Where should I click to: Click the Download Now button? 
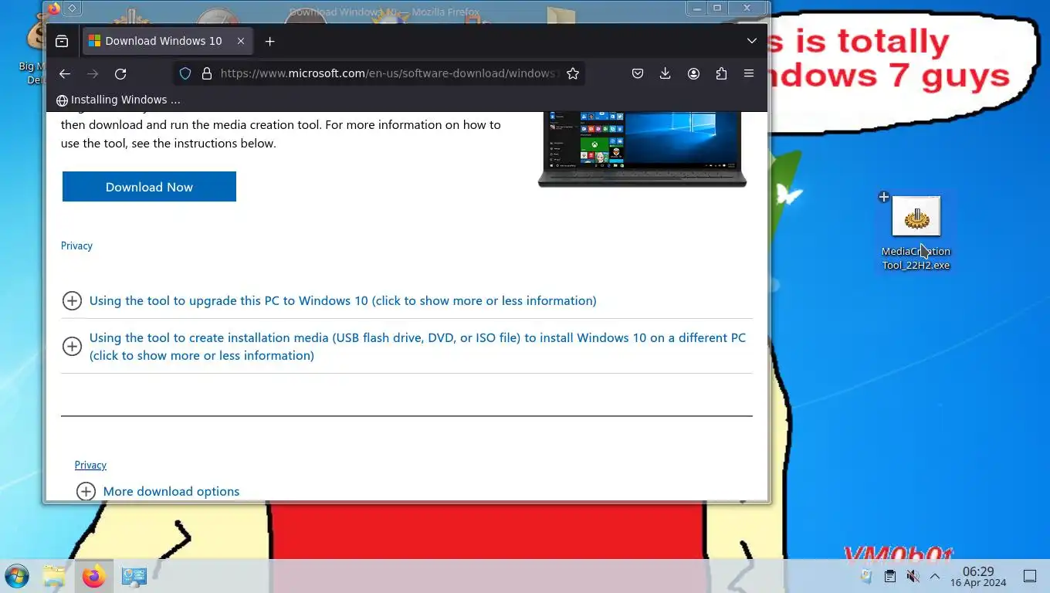pos(149,187)
